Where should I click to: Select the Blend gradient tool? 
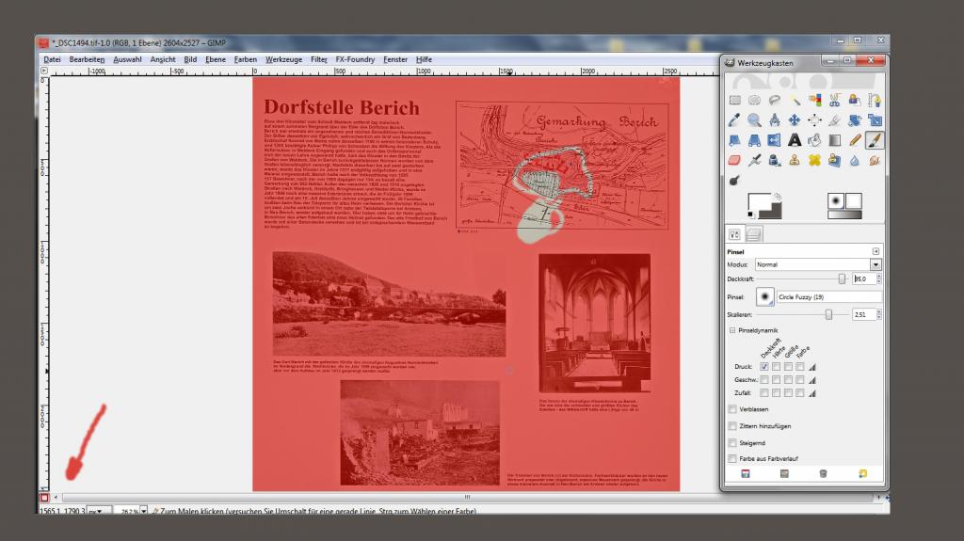(x=835, y=141)
